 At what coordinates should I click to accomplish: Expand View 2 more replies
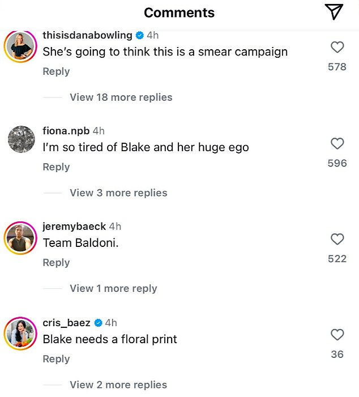coord(118,385)
